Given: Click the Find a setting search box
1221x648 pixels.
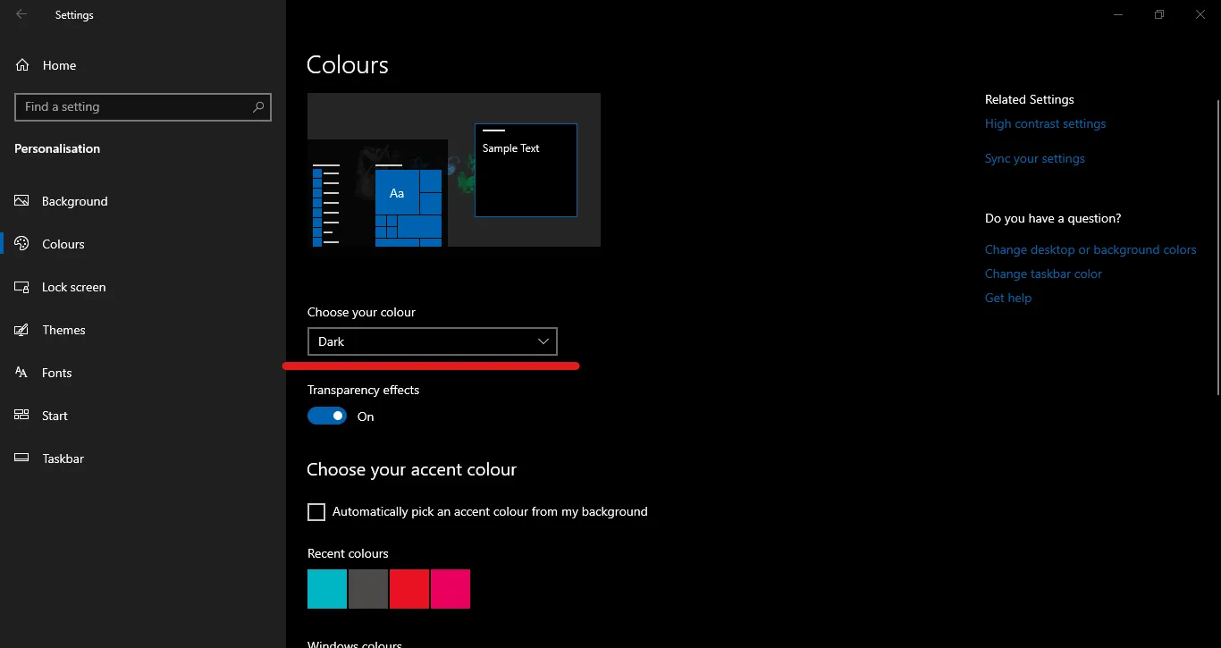Looking at the screenshot, I should point(143,106).
